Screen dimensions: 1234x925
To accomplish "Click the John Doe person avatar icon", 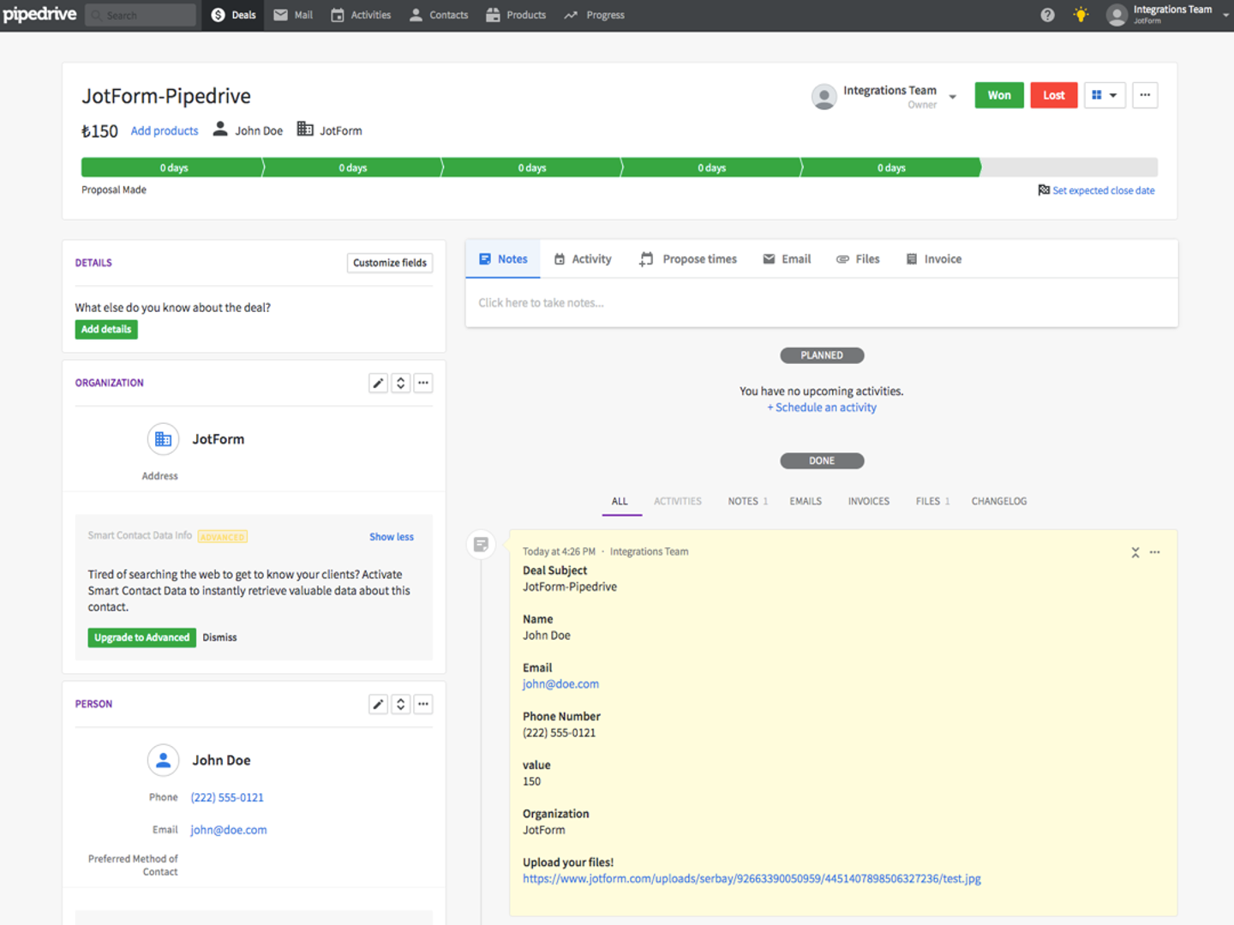I will coord(163,760).
